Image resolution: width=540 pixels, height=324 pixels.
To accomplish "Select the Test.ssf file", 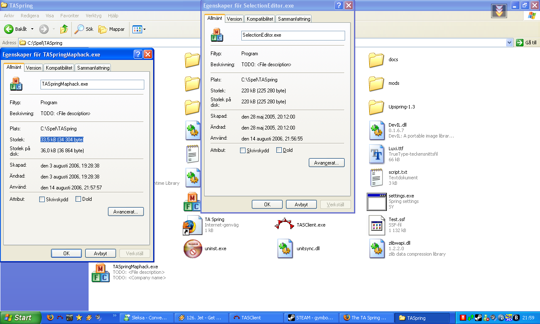I will point(387,225).
